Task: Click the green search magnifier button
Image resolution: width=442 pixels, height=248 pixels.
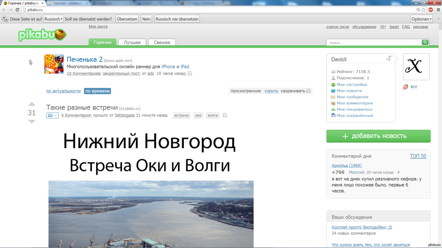Action: tap(425, 42)
